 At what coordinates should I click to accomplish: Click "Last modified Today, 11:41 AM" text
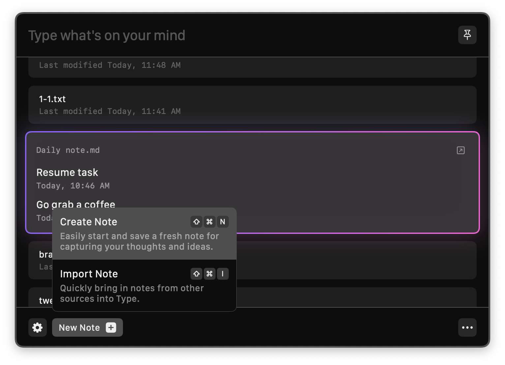click(x=110, y=111)
